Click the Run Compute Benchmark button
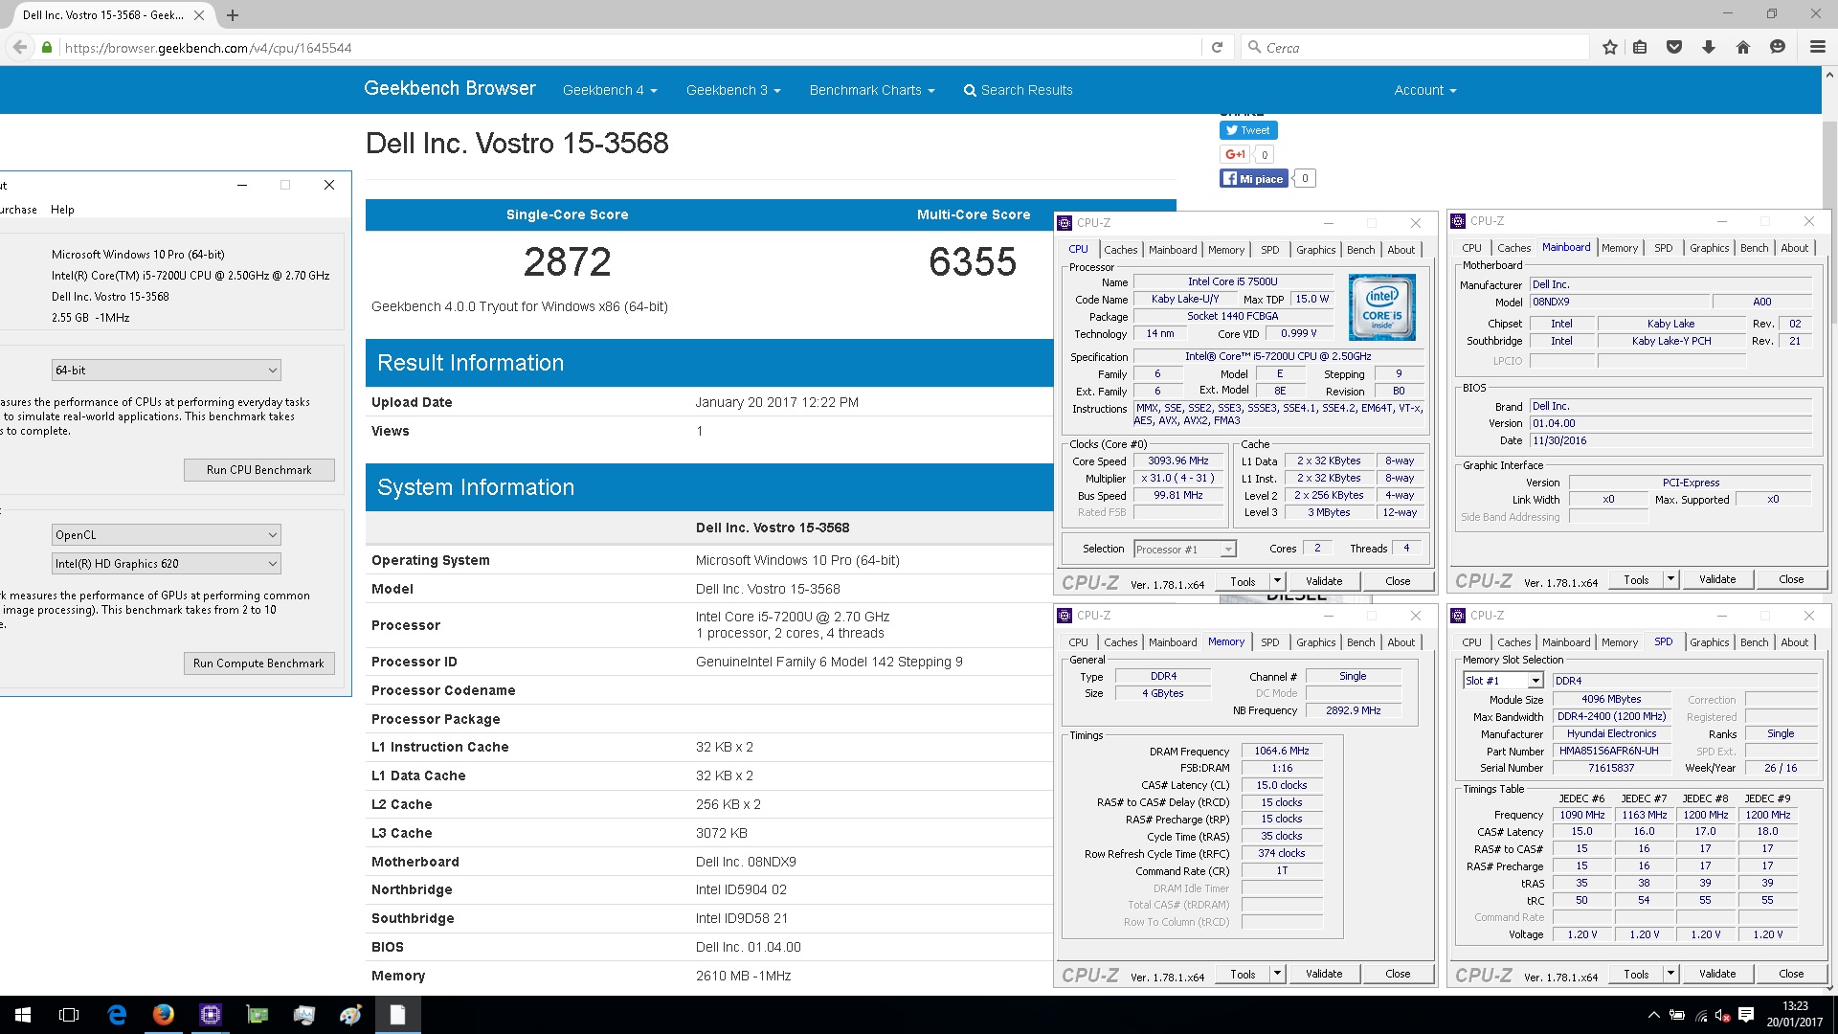Image resolution: width=1838 pixels, height=1034 pixels. pos(258,663)
